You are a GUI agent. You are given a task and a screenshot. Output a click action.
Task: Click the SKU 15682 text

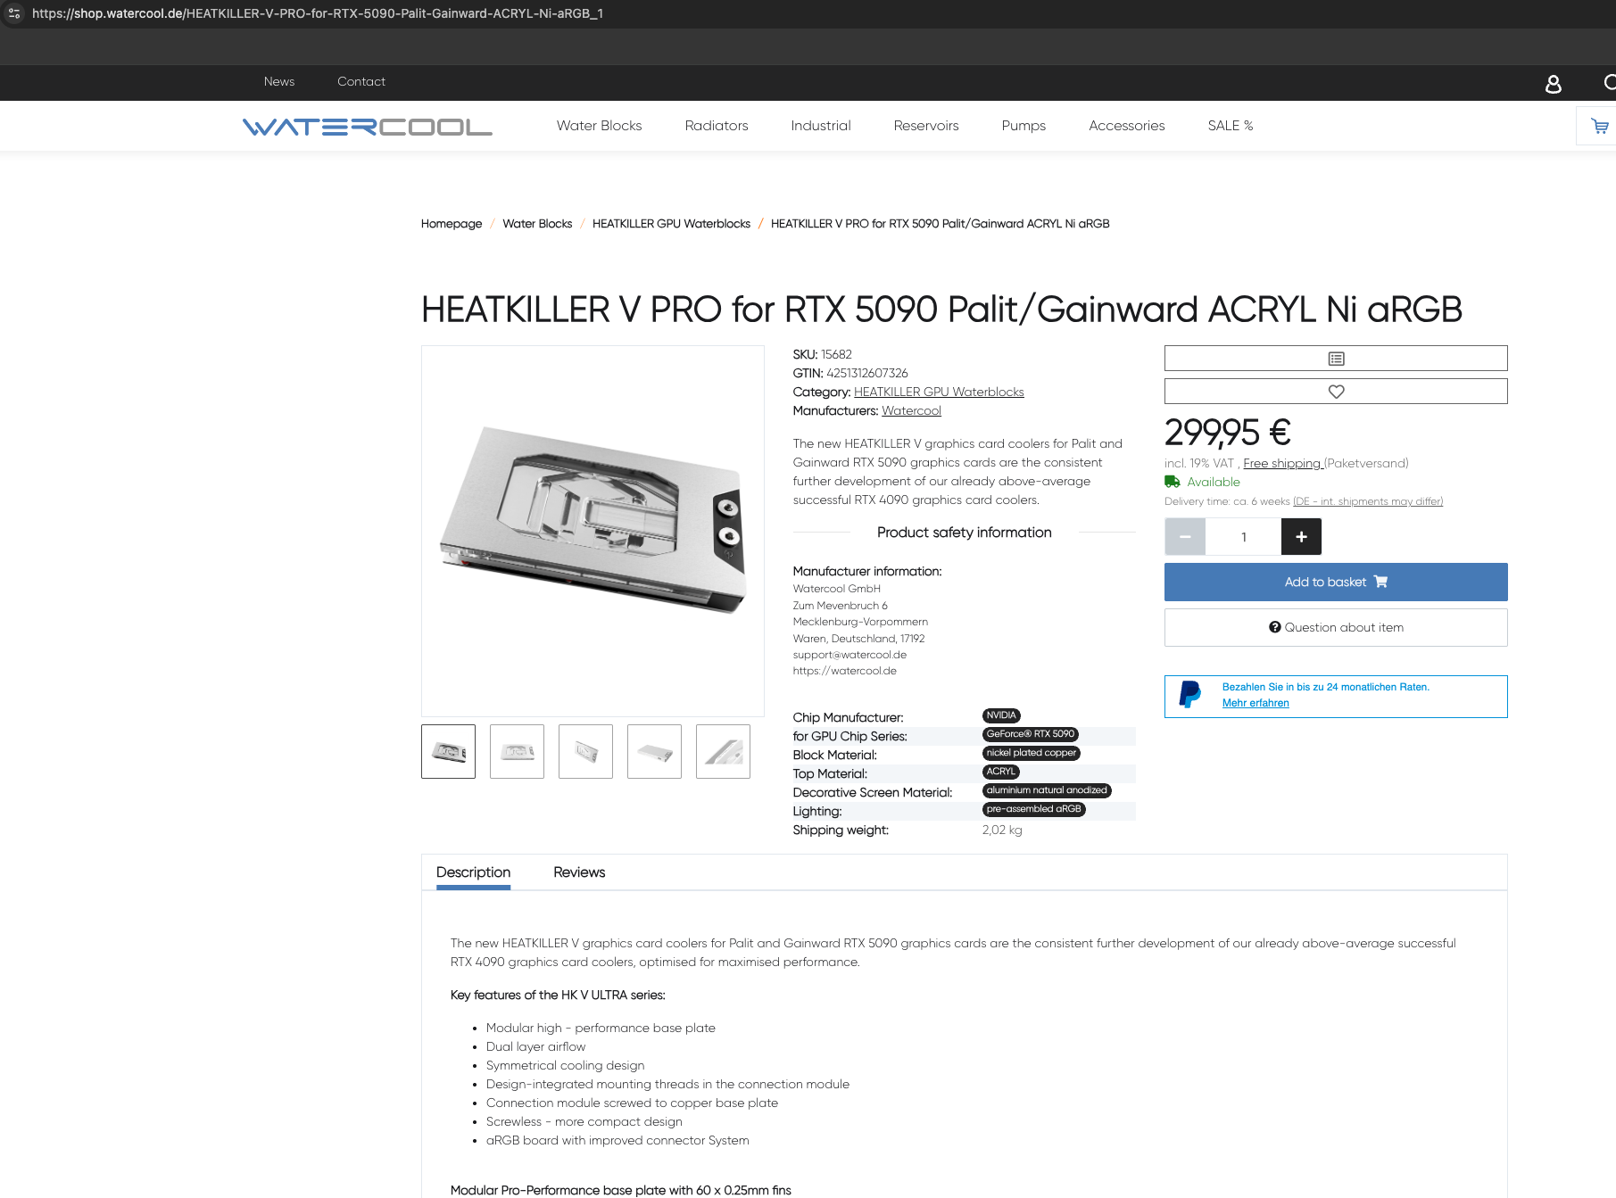pos(822,354)
